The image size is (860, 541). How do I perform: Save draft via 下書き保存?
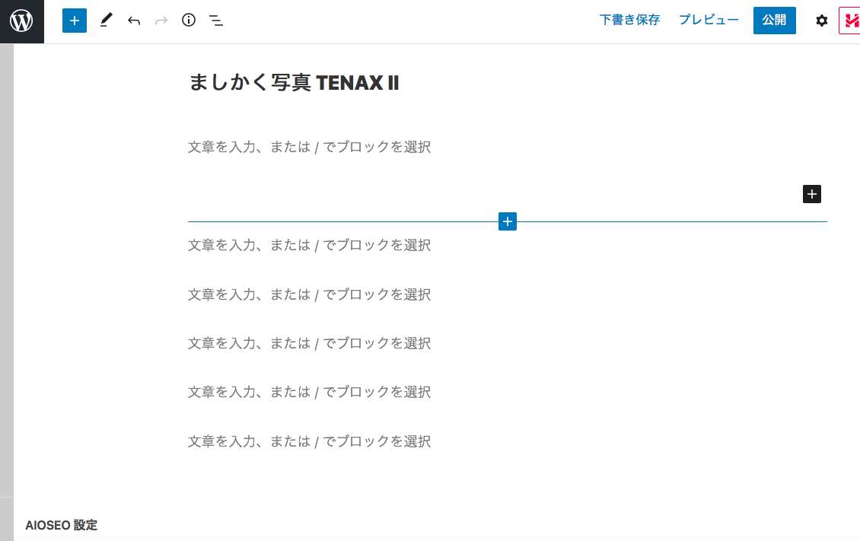(629, 21)
